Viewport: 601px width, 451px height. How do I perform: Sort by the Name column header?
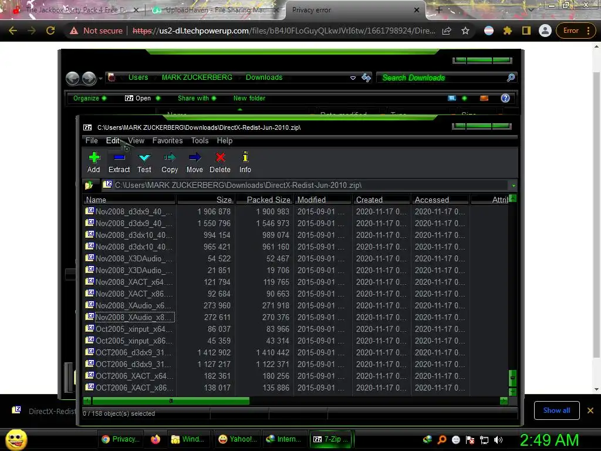tap(129, 200)
